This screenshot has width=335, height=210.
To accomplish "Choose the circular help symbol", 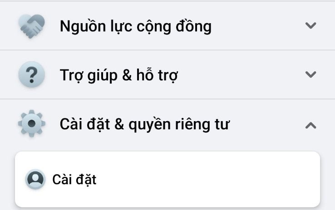I will [x=32, y=74].
